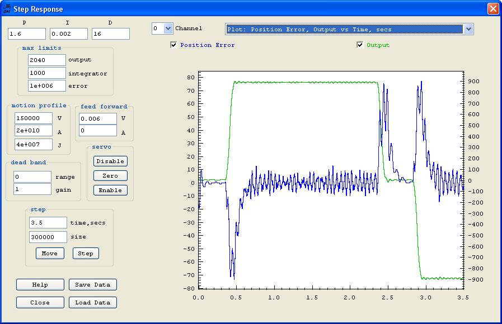Click Load Data button
Viewport: 502px width, 324px height.
tap(93, 303)
